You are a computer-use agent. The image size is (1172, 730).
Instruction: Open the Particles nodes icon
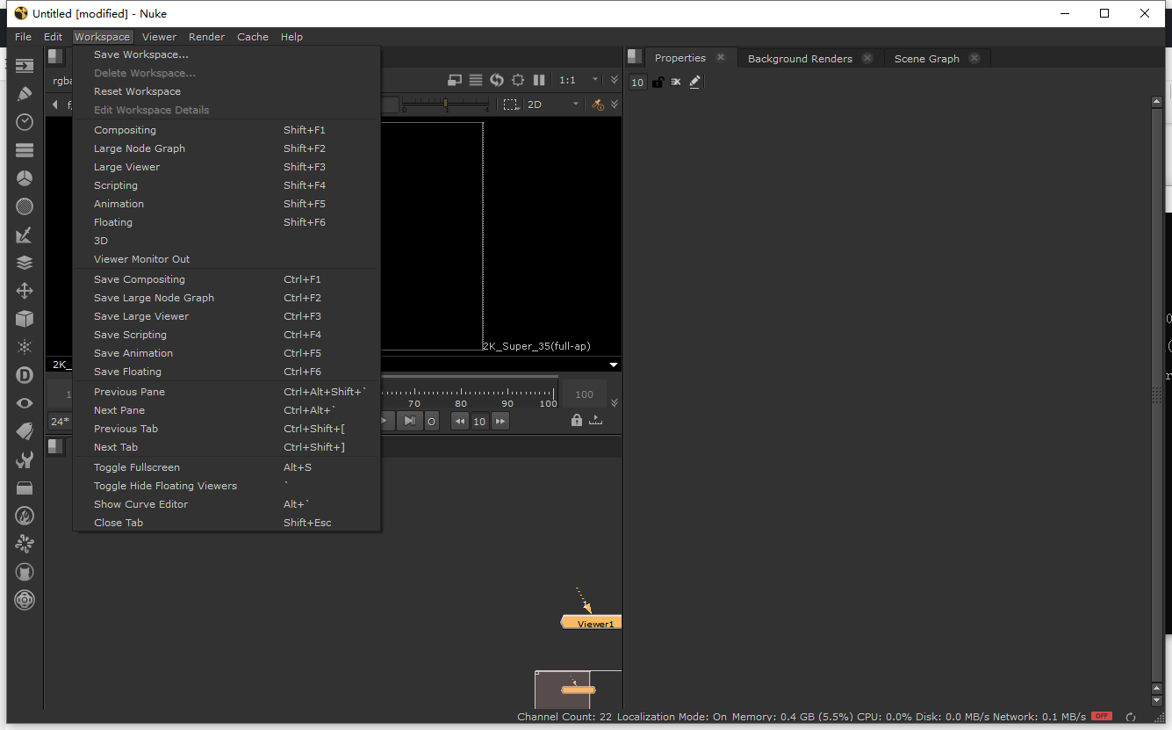[x=25, y=347]
